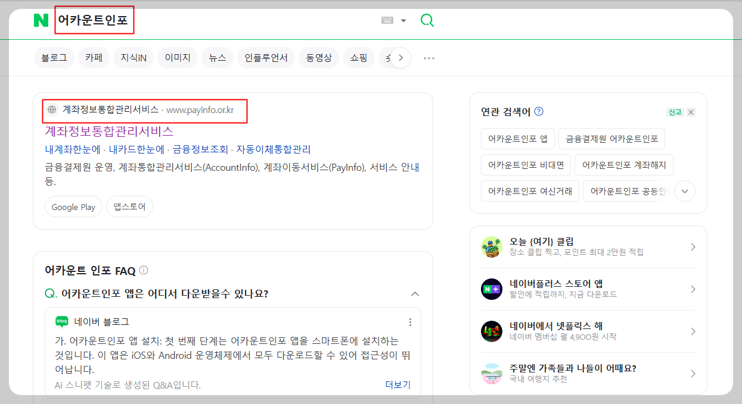
Task: Click the green 신고 badge
Action: (x=675, y=112)
